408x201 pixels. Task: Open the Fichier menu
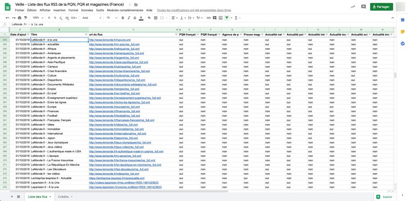20,10
